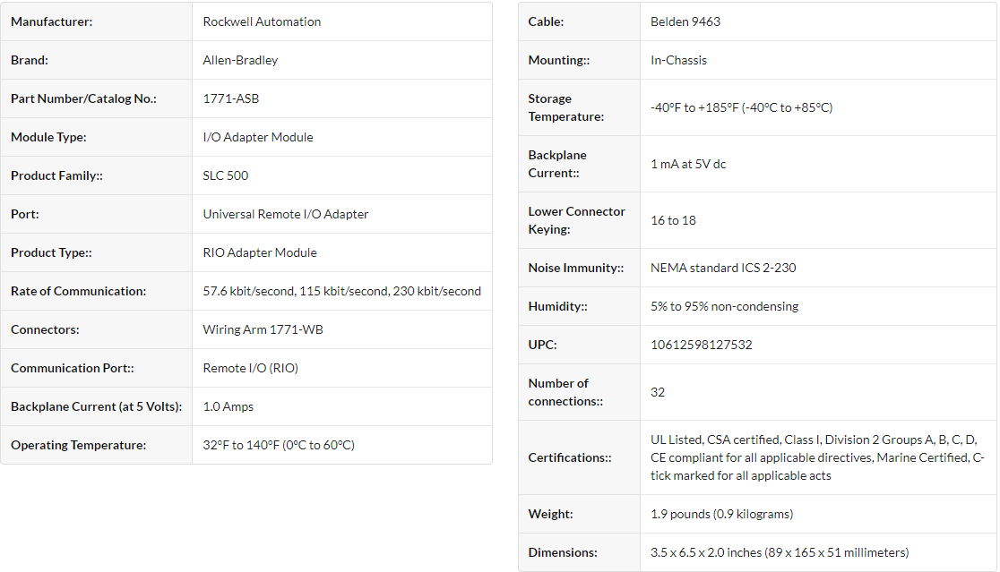Click the SLC 500 product family value
The image size is (1000, 572).
click(x=225, y=175)
